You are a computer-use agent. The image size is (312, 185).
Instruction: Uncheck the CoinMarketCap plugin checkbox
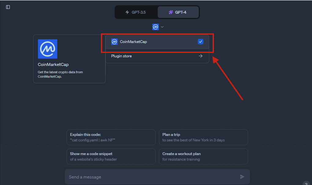200,42
